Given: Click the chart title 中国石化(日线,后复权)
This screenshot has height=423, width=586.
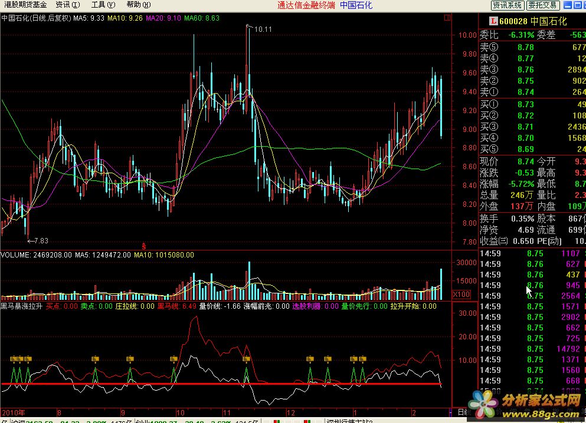Looking at the screenshot, I should point(36,18).
